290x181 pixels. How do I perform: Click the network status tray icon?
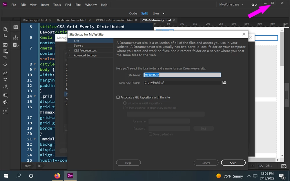[255, 176]
